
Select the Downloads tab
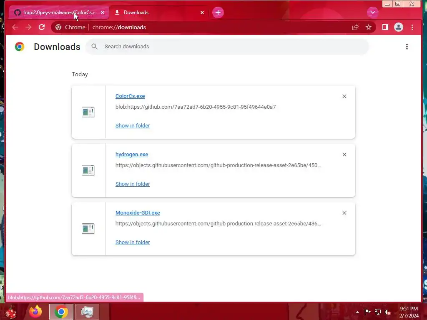click(158, 12)
